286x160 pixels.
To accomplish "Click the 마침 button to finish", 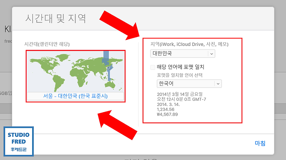I will (260, 143).
